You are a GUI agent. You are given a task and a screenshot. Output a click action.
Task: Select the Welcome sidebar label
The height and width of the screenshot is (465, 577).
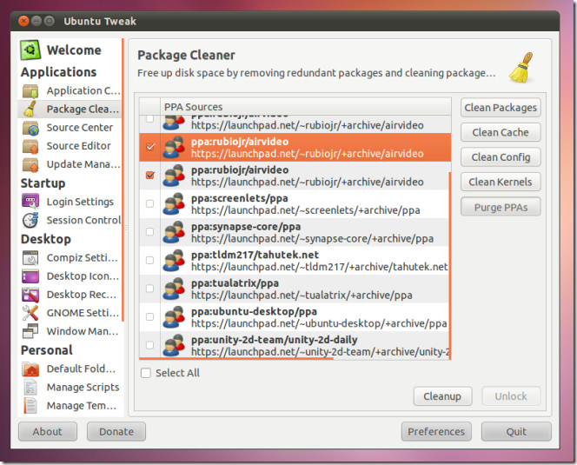(74, 50)
